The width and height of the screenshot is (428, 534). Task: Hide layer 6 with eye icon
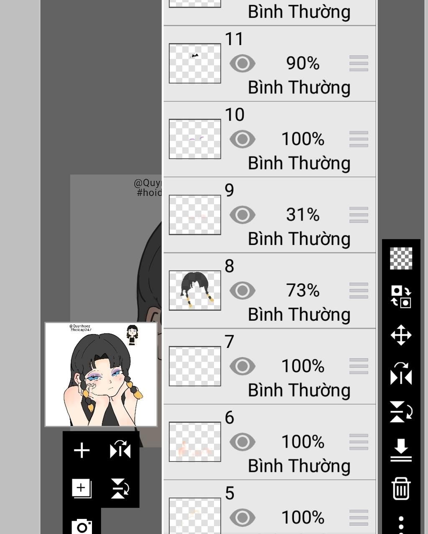(x=242, y=442)
